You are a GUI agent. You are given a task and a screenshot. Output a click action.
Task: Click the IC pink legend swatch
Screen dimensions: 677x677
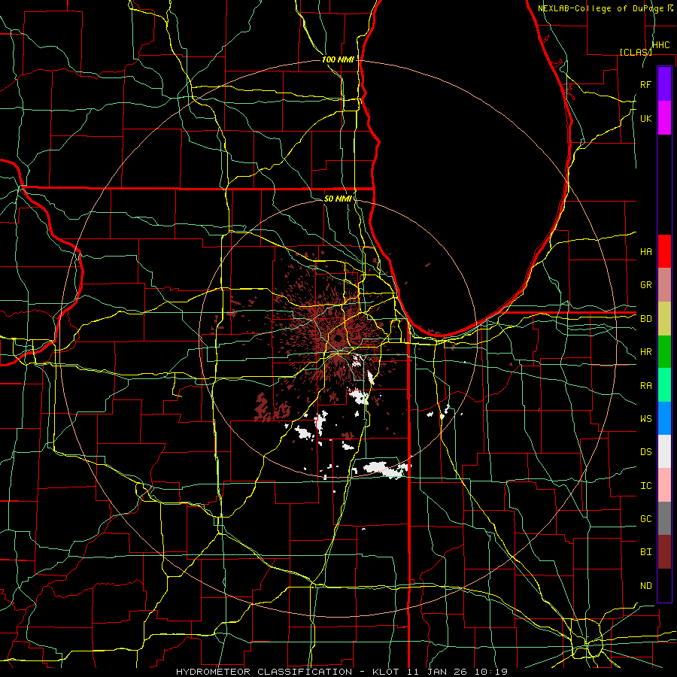(x=664, y=485)
